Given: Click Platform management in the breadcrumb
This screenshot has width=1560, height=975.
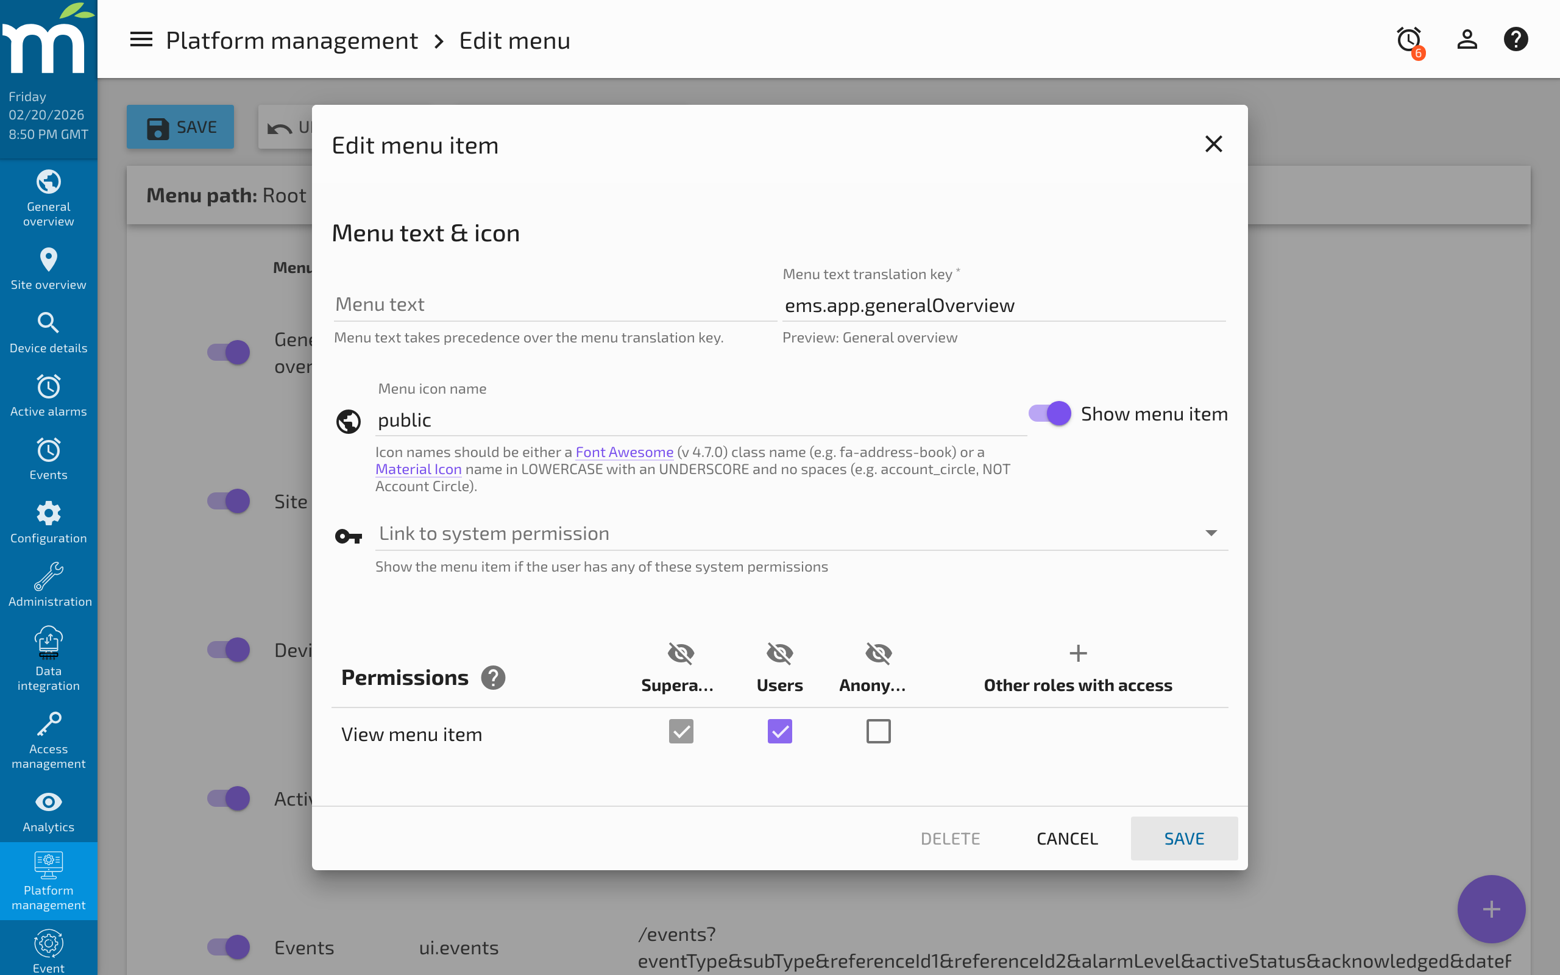Looking at the screenshot, I should [292, 40].
